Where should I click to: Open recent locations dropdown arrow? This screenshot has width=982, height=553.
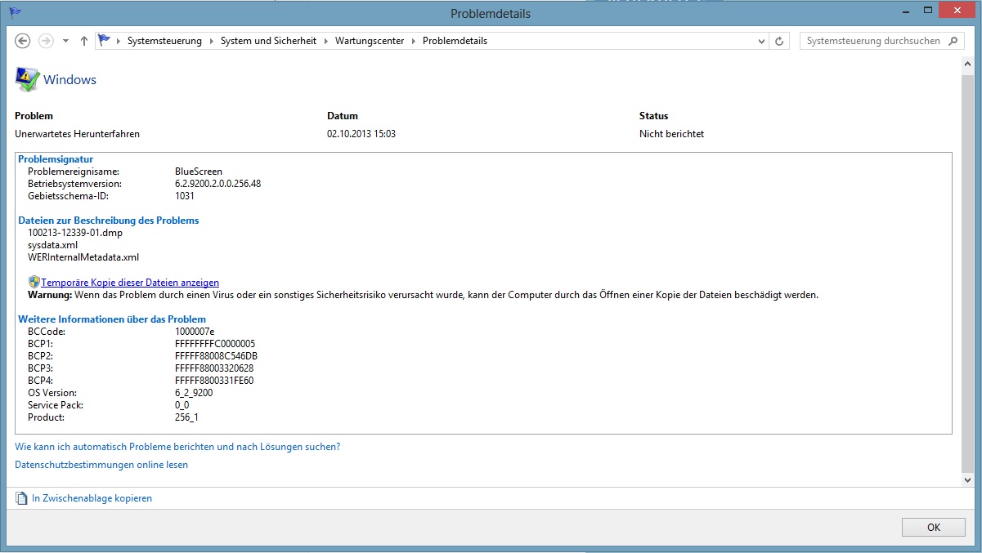tap(65, 41)
